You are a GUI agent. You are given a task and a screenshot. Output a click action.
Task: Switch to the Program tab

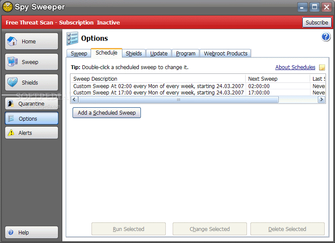coord(186,53)
